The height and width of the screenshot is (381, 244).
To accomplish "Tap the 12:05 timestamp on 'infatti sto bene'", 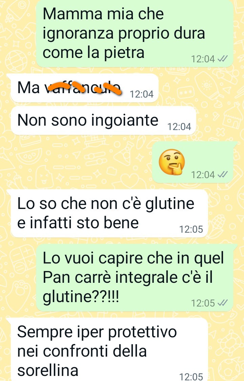I will (191, 229).
